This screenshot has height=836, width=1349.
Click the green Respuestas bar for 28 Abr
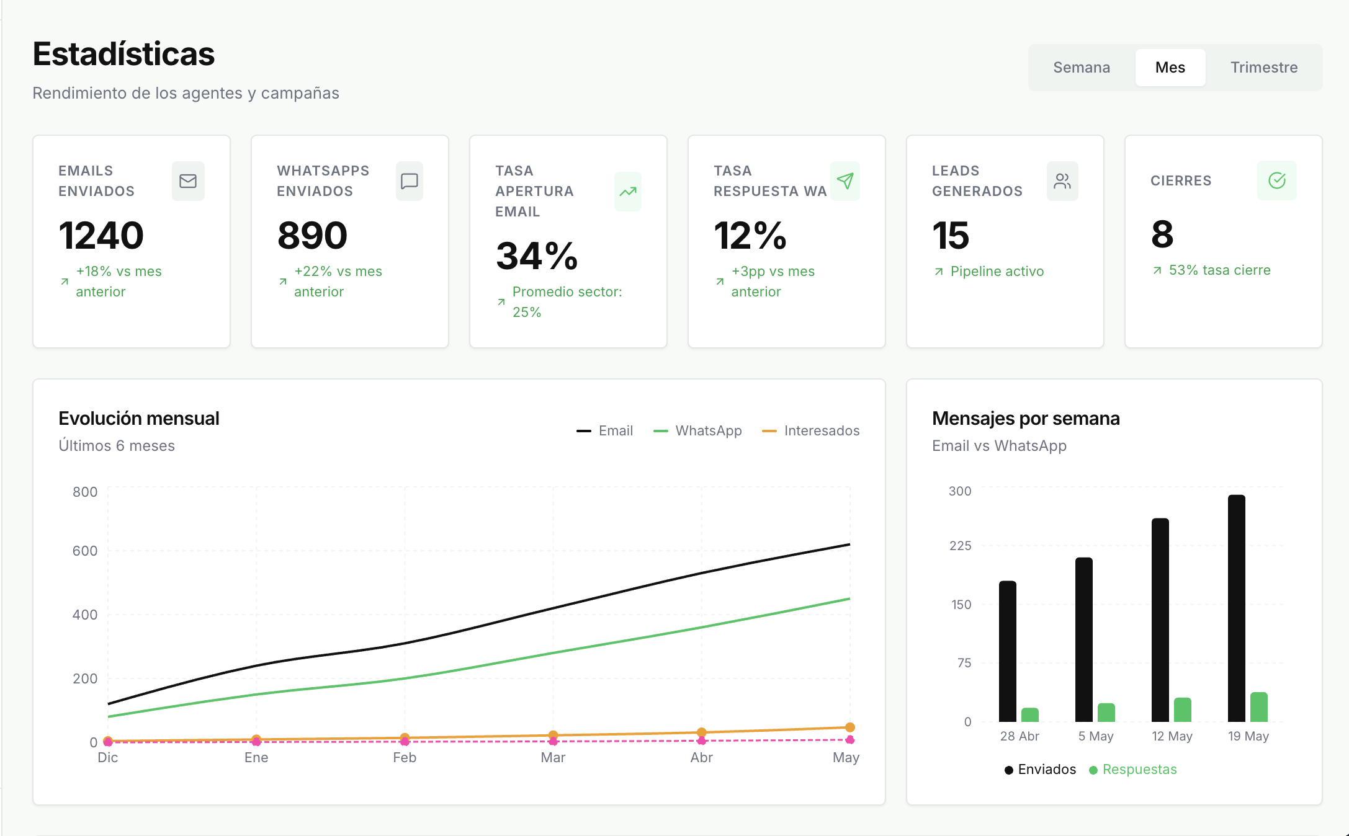1030,715
